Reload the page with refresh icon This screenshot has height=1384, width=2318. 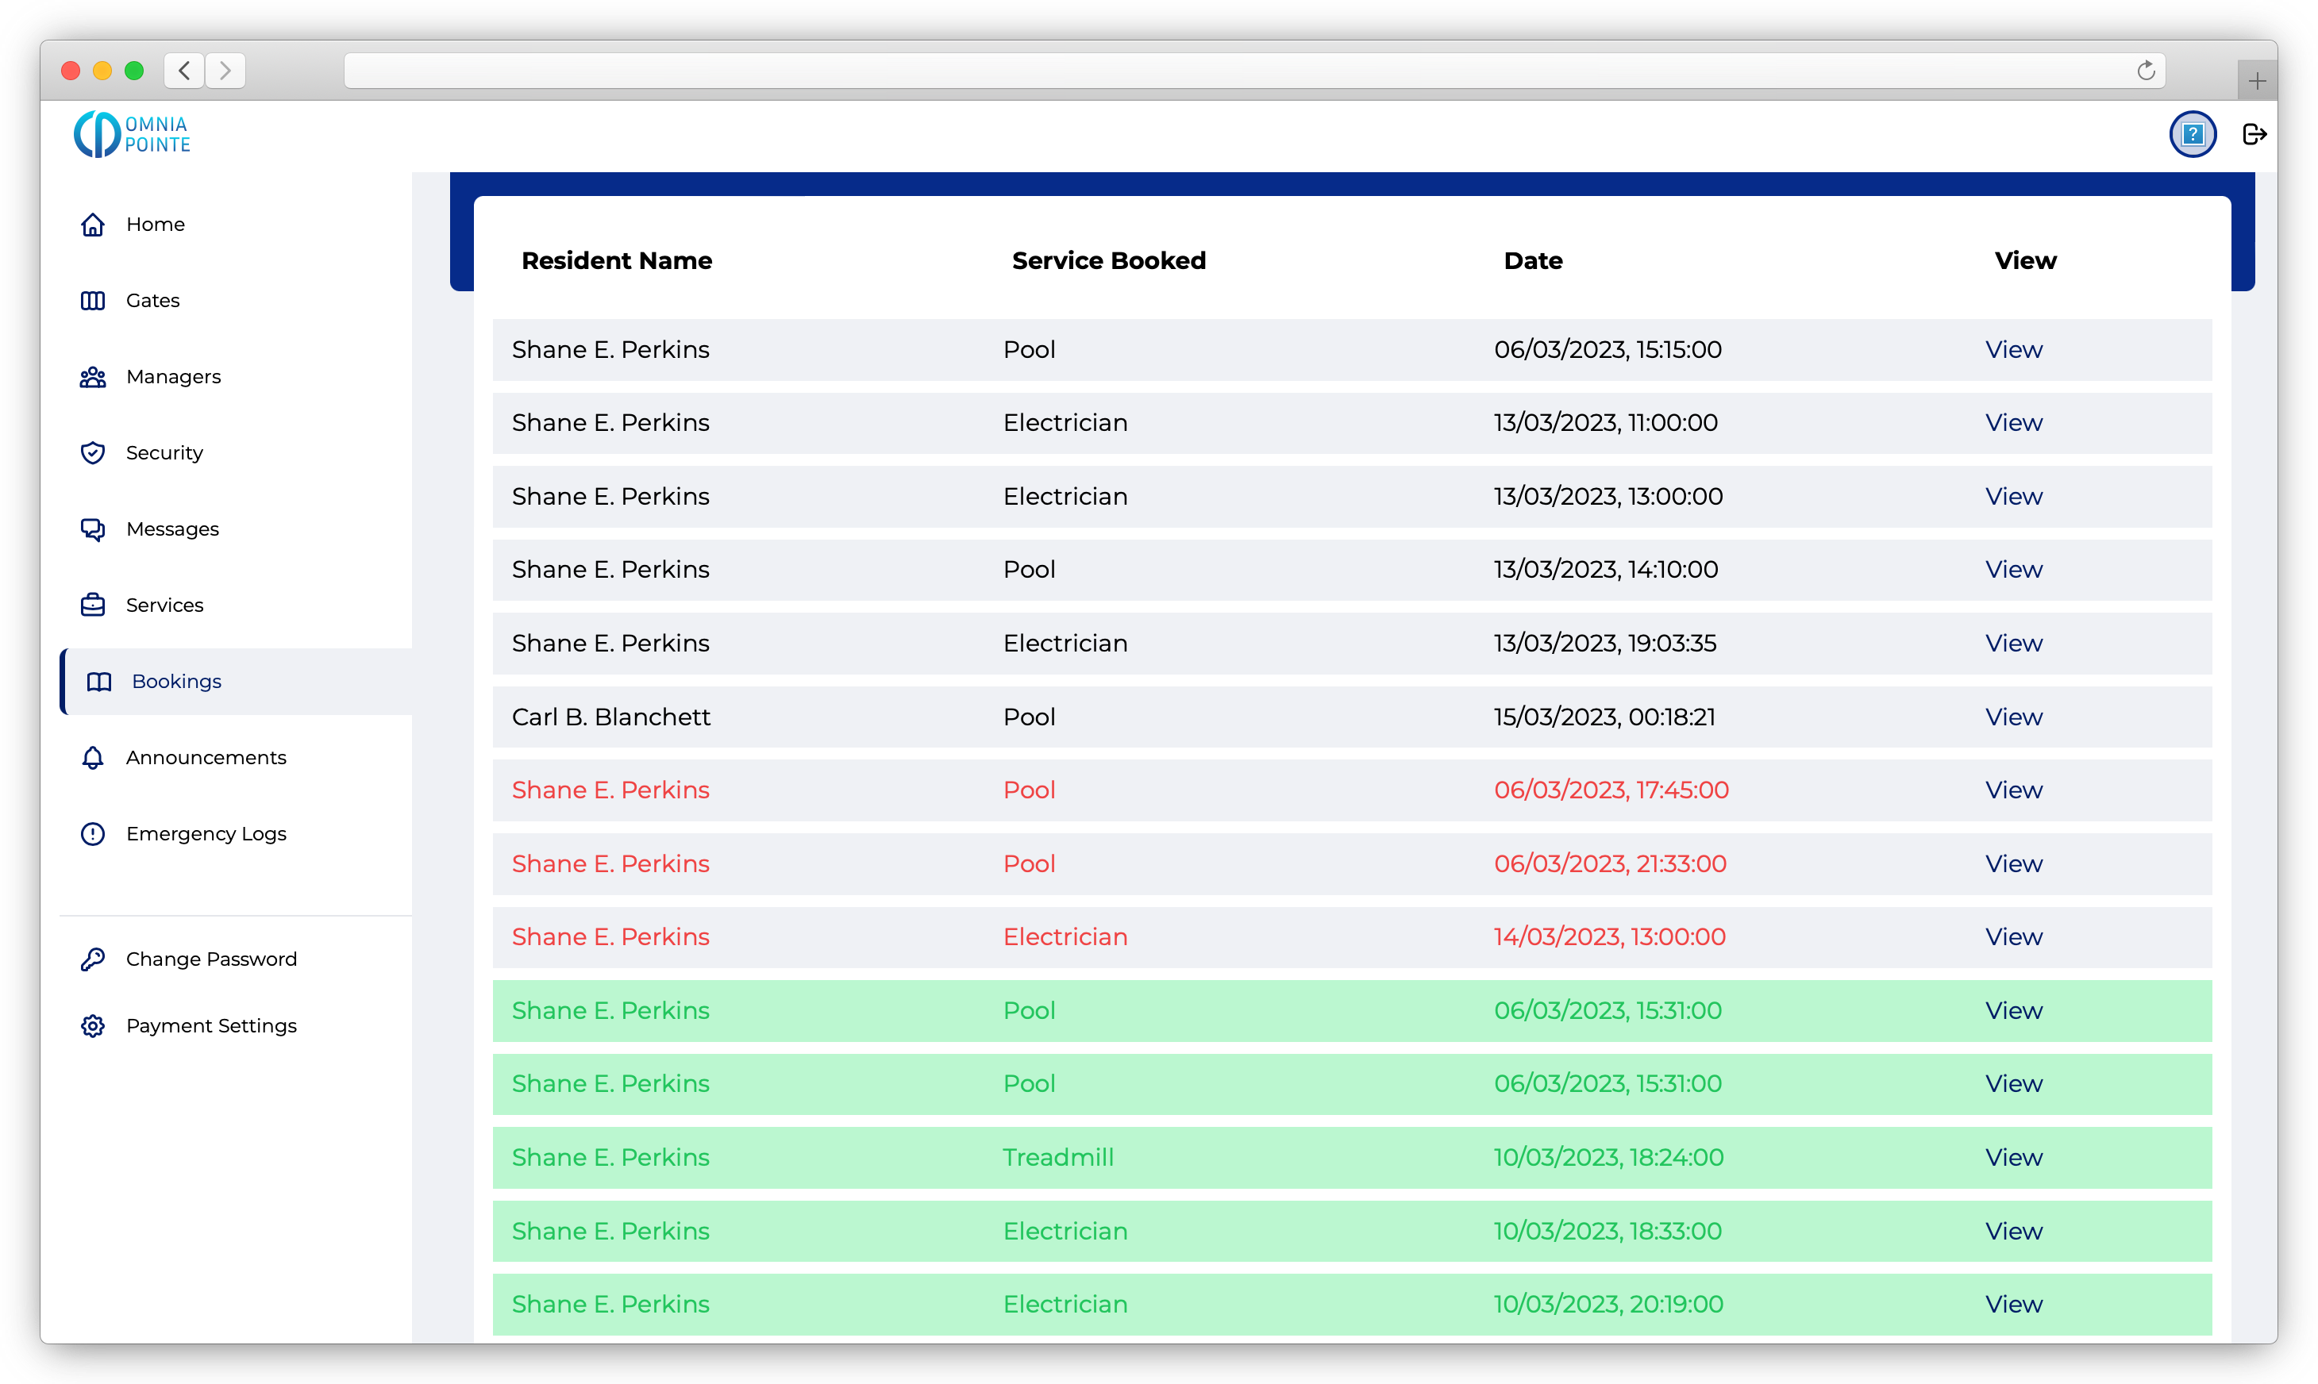[2146, 70]
